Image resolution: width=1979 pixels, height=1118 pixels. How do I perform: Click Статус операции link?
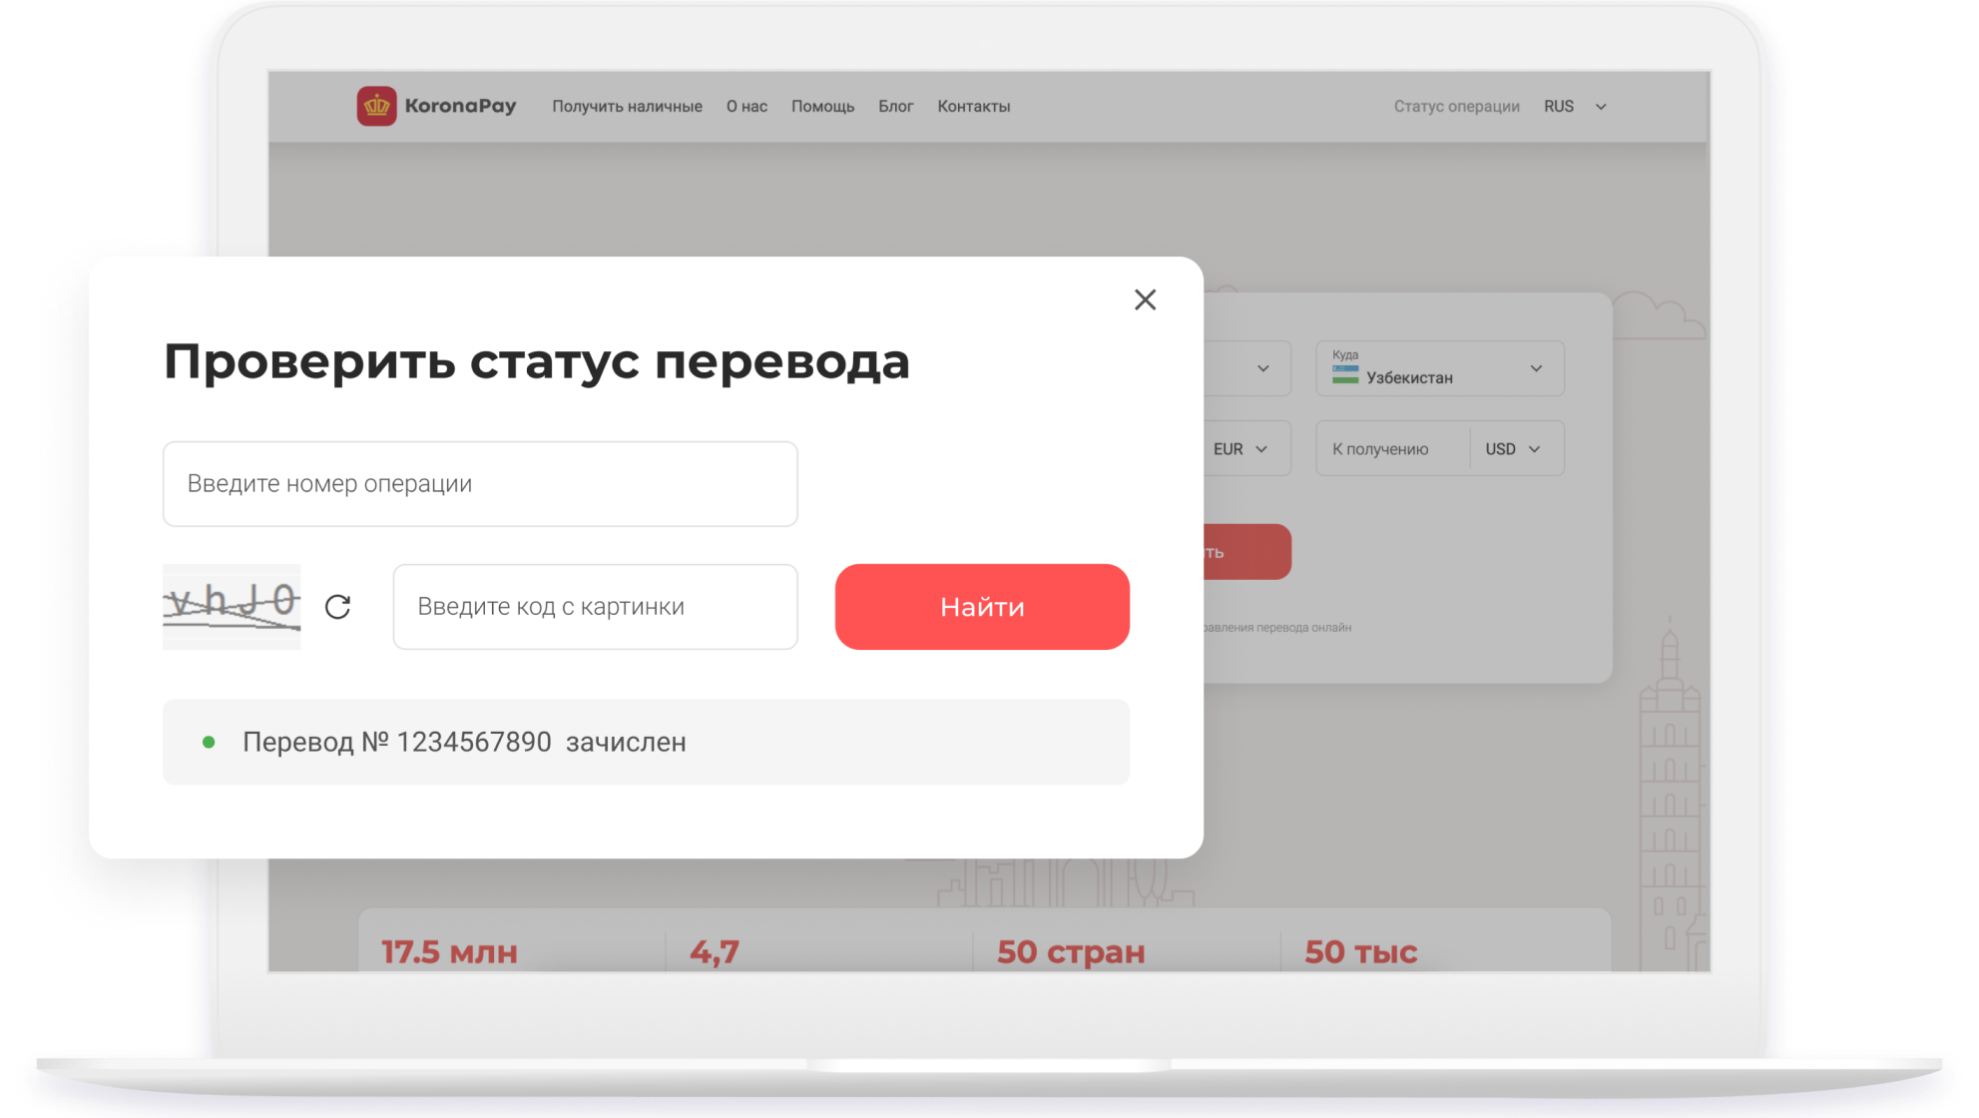coord(1456,107)
